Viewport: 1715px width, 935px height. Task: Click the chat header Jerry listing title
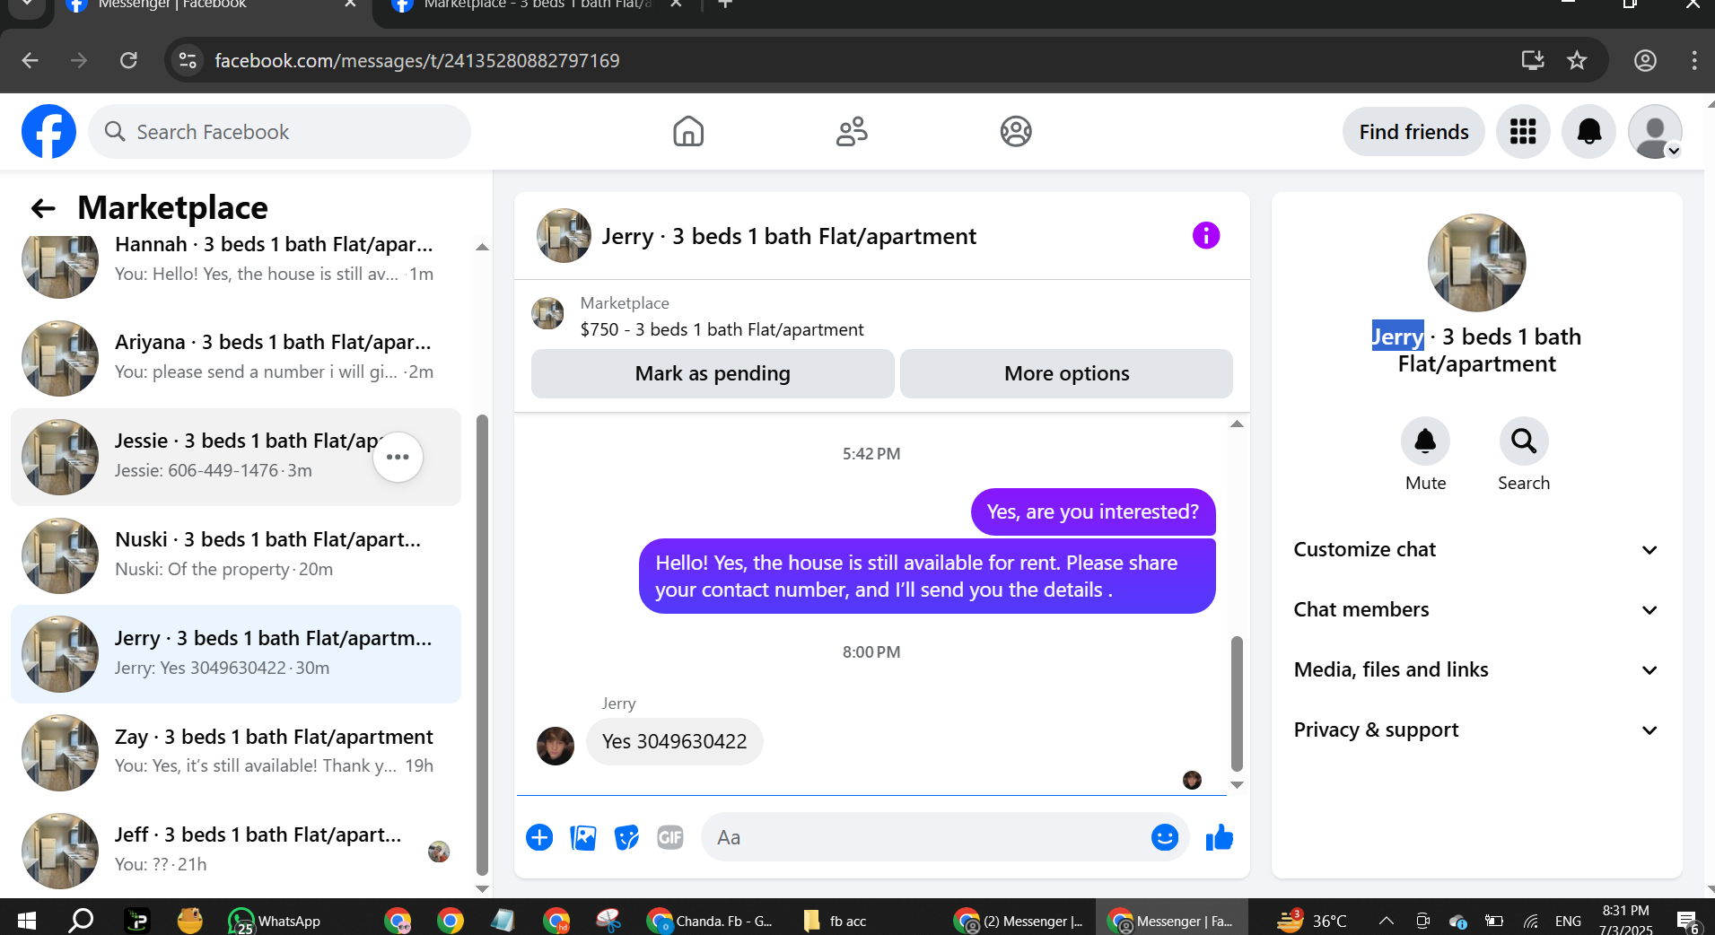tap(788, 236)
